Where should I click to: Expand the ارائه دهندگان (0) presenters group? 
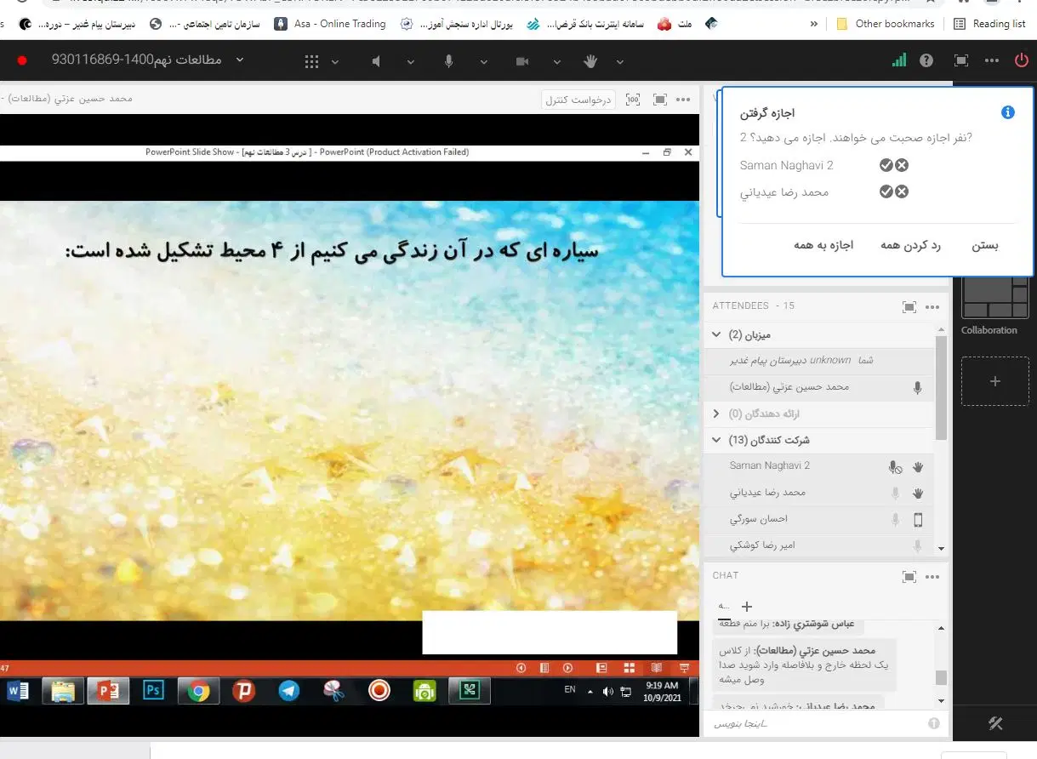click(x=716, y=414)
